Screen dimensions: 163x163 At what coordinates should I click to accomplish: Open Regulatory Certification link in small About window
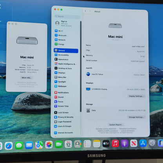click(x=27, y=82)
